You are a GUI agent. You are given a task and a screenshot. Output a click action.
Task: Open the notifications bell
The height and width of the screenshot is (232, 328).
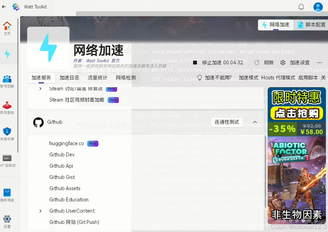(x=301, y=7)
